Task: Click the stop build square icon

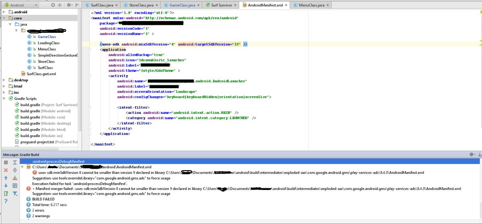Action: [x=6, y=162]
